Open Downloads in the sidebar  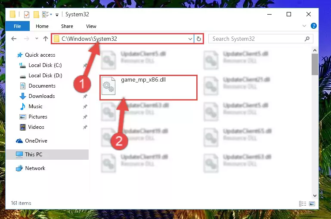[42, 96]
